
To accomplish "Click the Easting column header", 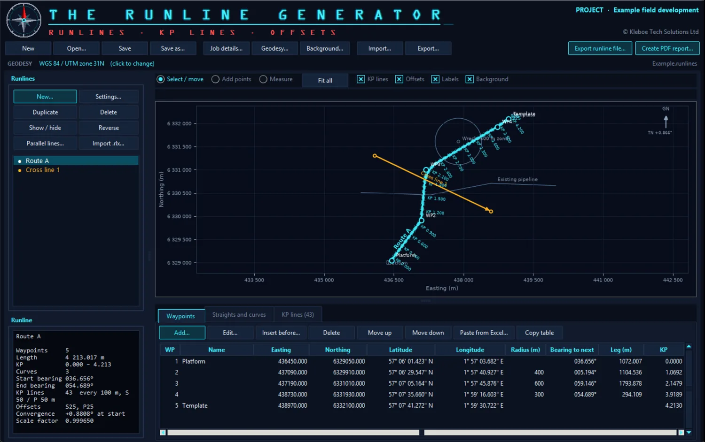I will (x=281, y=350).
